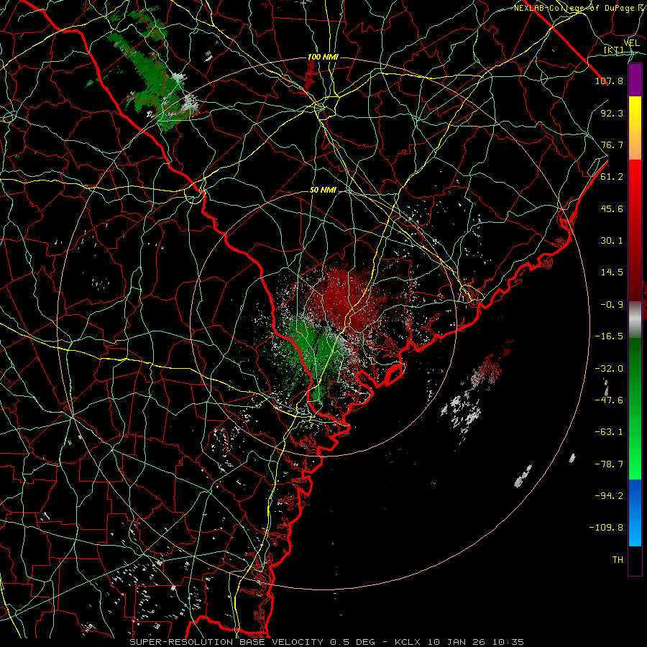Click the 14.5 value on velocity scale
Viewport: 647px width, 647px height.
tap(612, 272)
